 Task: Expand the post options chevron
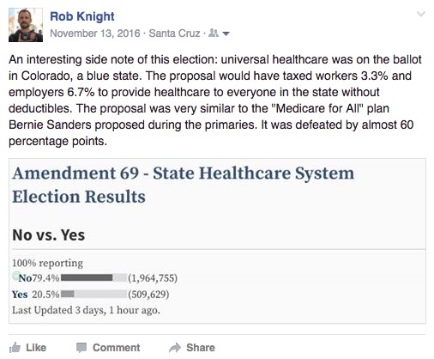point(421,14)
